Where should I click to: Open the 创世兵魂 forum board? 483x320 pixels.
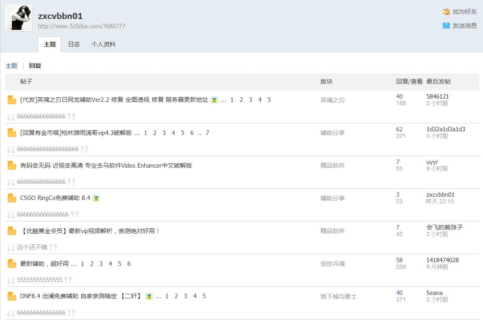[332, 264]
